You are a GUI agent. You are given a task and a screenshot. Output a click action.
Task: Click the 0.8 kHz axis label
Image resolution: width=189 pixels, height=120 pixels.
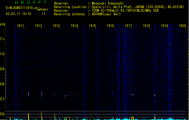(2, 84)
